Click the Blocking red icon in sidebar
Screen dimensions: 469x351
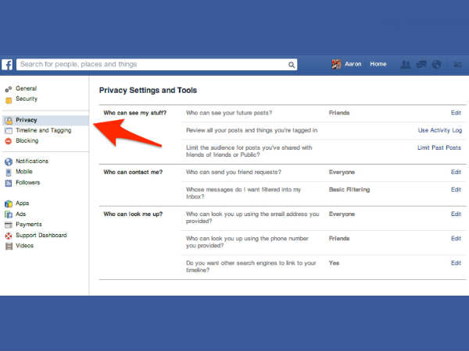point(9,141)
